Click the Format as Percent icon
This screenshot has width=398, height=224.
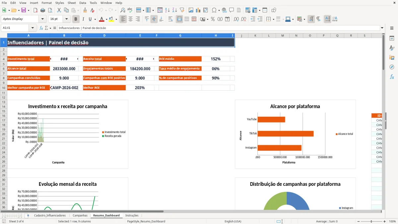click(x=213, y=19)
